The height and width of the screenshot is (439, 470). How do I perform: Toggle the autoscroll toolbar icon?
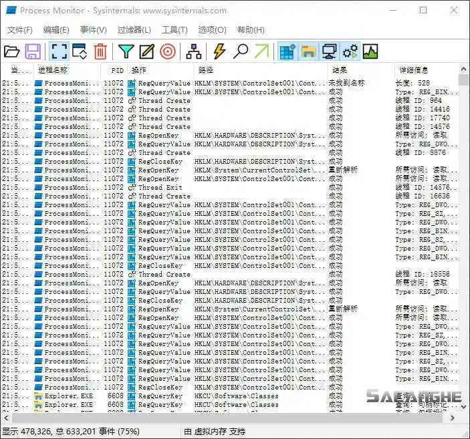(80, 51)
